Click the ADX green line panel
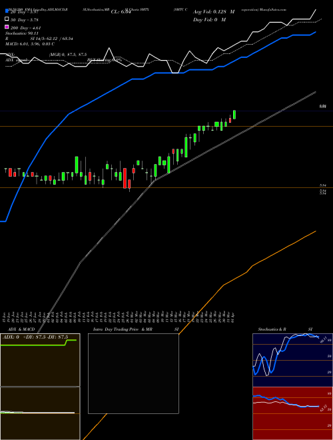This screenshot has width=333, height=440. click(40, 360)
